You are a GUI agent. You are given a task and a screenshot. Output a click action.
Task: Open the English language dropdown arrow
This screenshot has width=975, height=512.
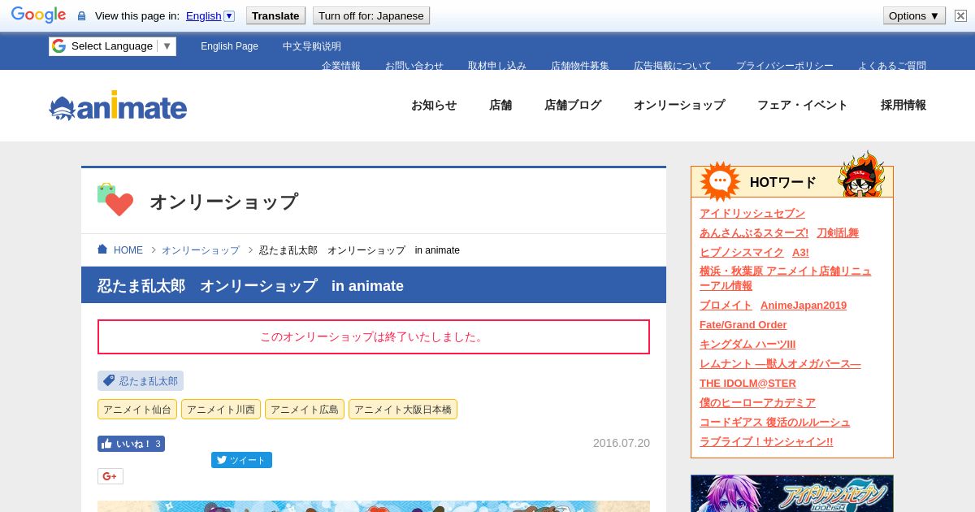pyautogui.click(x=229, y=15)
